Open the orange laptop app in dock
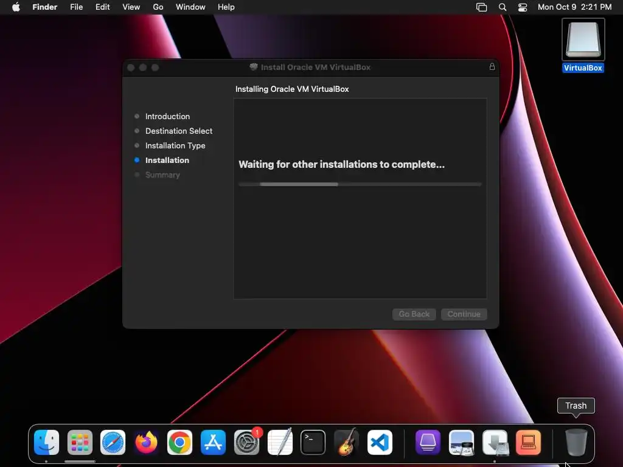 [528, 442]
